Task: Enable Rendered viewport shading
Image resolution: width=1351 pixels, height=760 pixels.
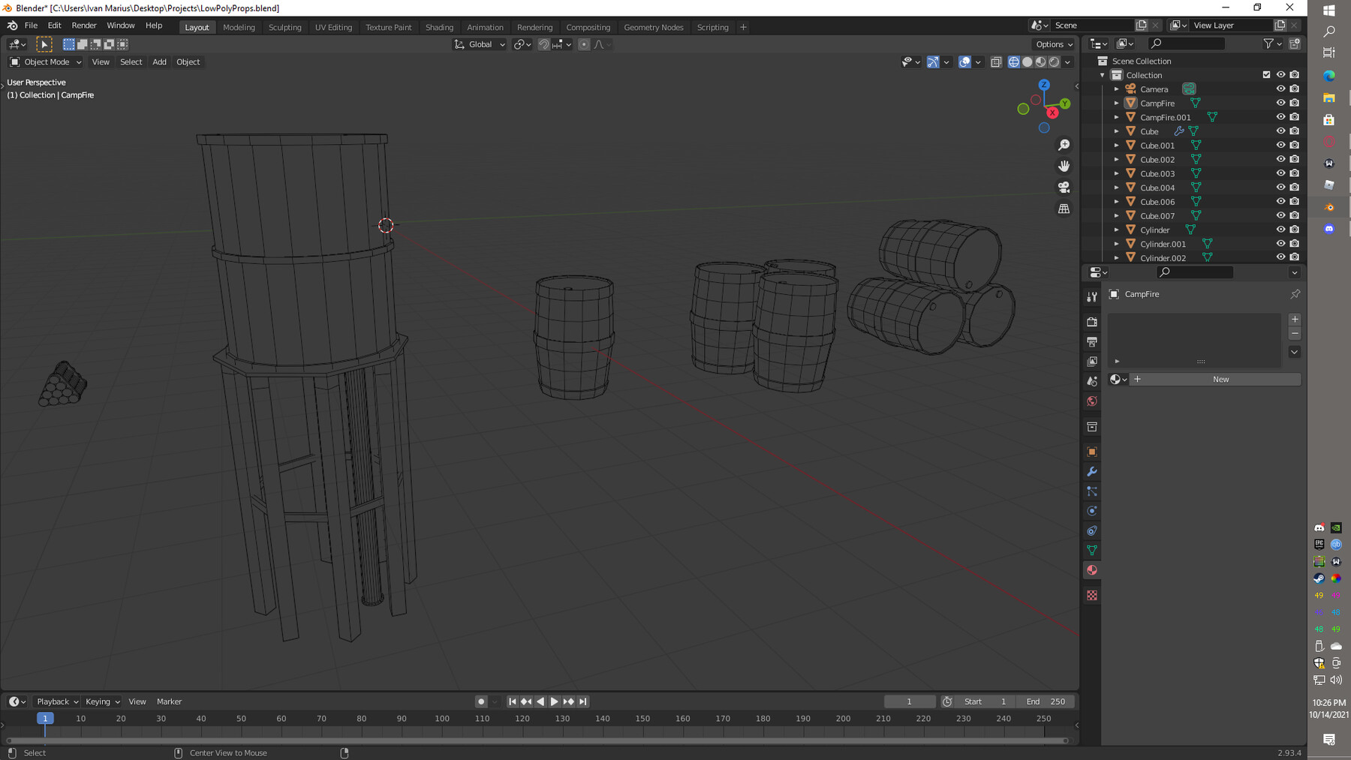Action: 1054,62
